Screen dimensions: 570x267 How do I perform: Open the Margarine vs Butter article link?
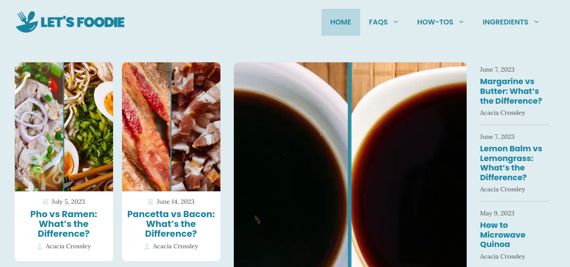(x=511, y=91)
